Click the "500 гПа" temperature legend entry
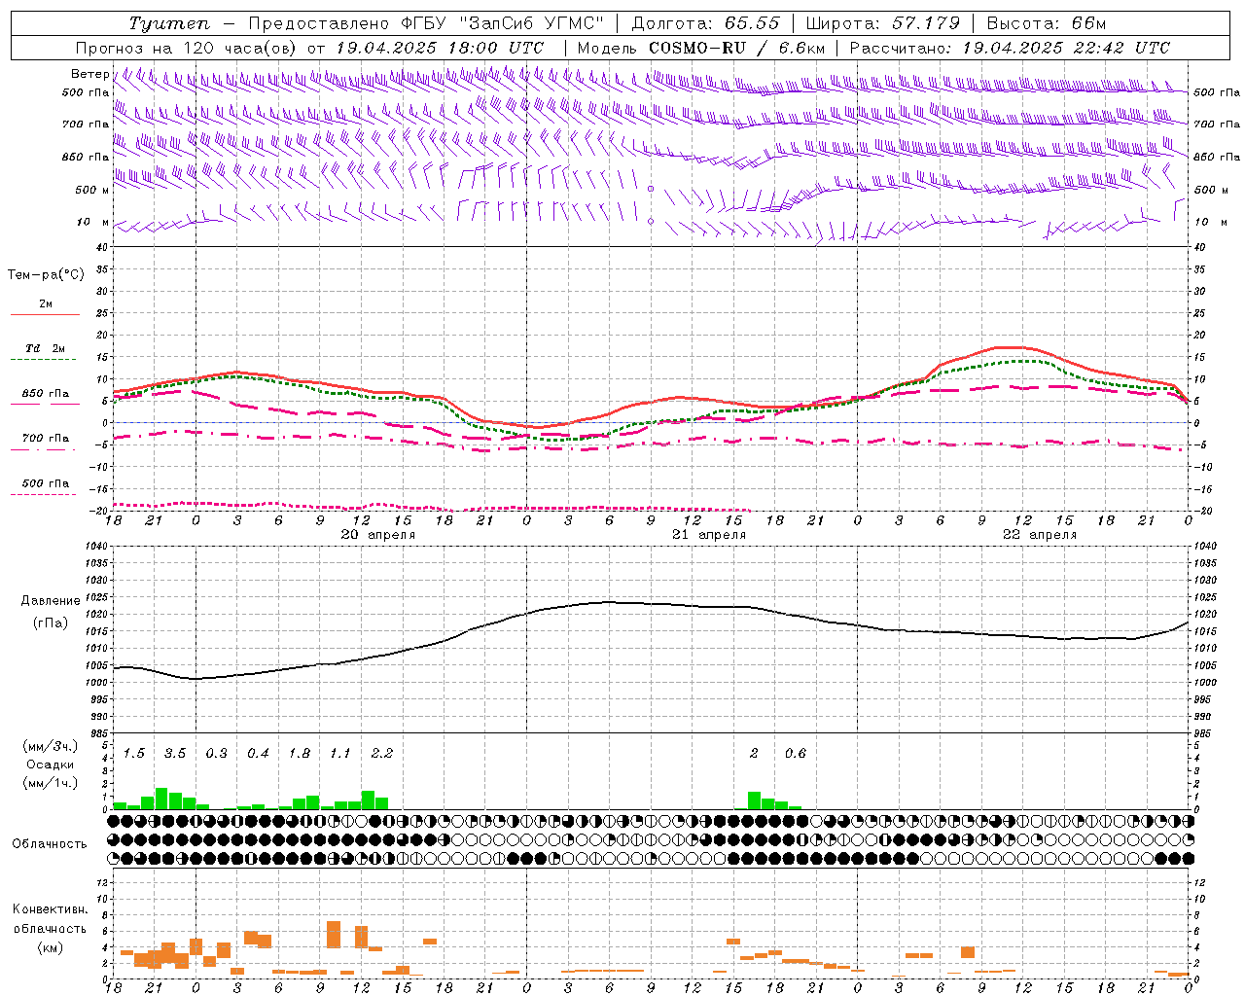Viewport: 1245px width, 996px height. pyautogui.click(x=45, y=483)
